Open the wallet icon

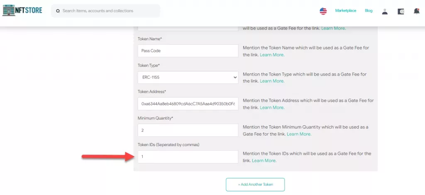[x=401, y=11]
